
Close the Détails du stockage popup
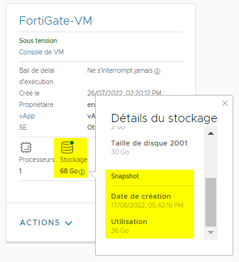pyautogui.click(x=225, y=103)
